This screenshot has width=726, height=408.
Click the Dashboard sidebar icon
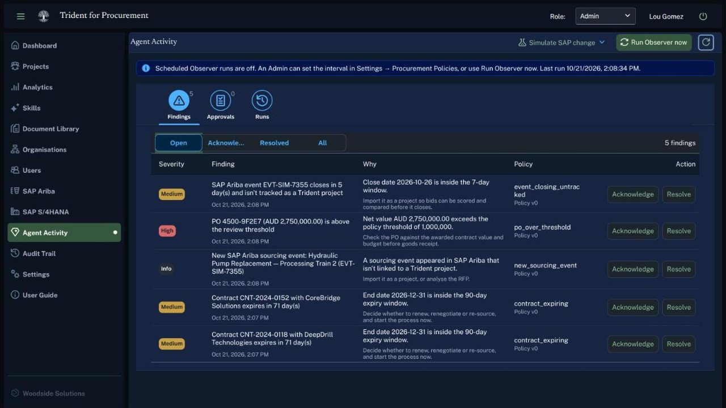15,45
